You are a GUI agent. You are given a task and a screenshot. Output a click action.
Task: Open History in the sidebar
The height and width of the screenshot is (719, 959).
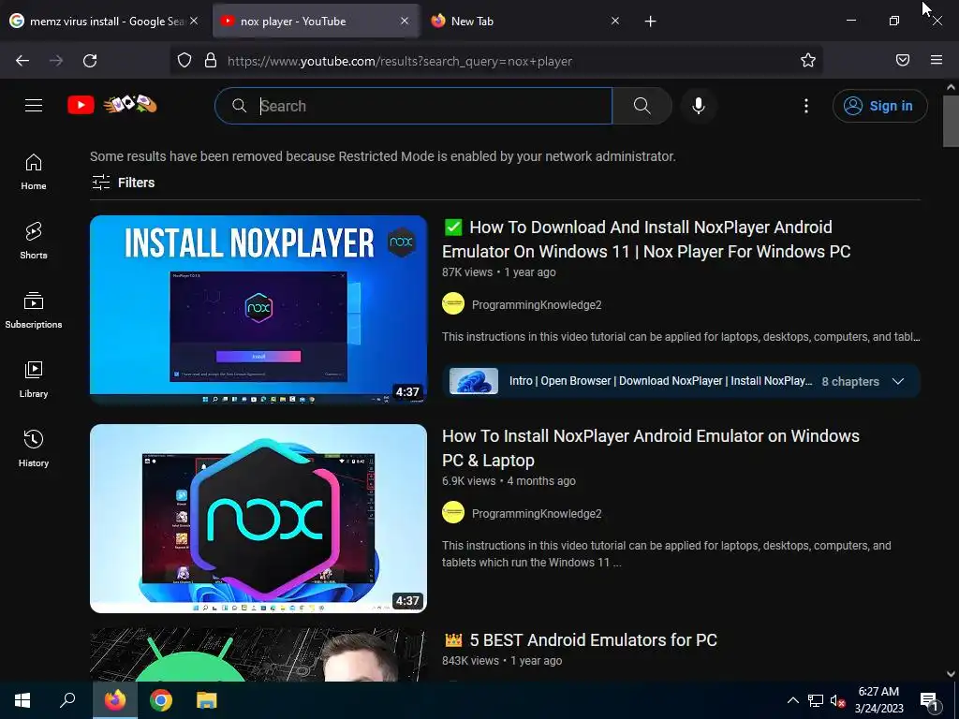[x=34, y=448]
